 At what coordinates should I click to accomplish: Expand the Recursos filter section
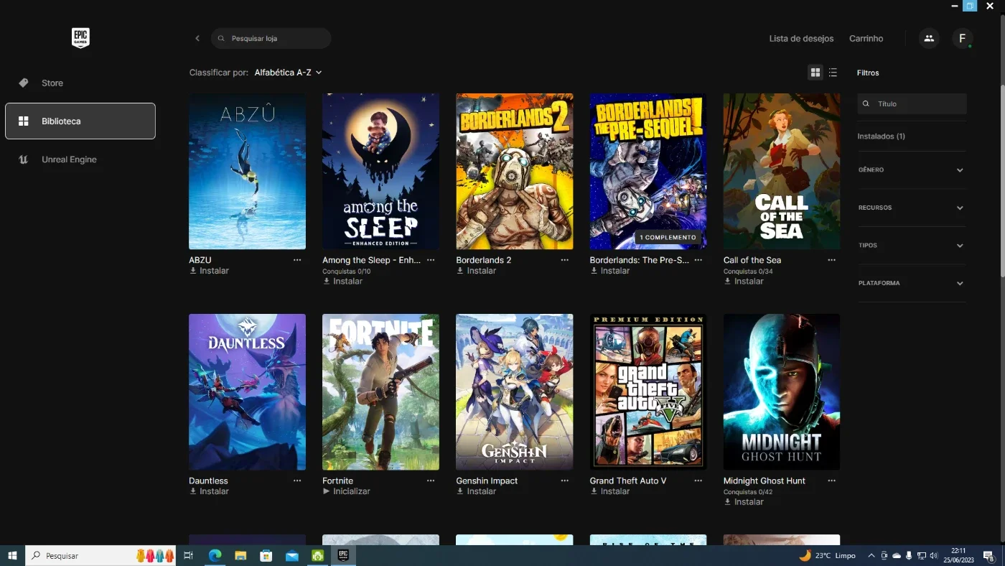tap(912, 208)
